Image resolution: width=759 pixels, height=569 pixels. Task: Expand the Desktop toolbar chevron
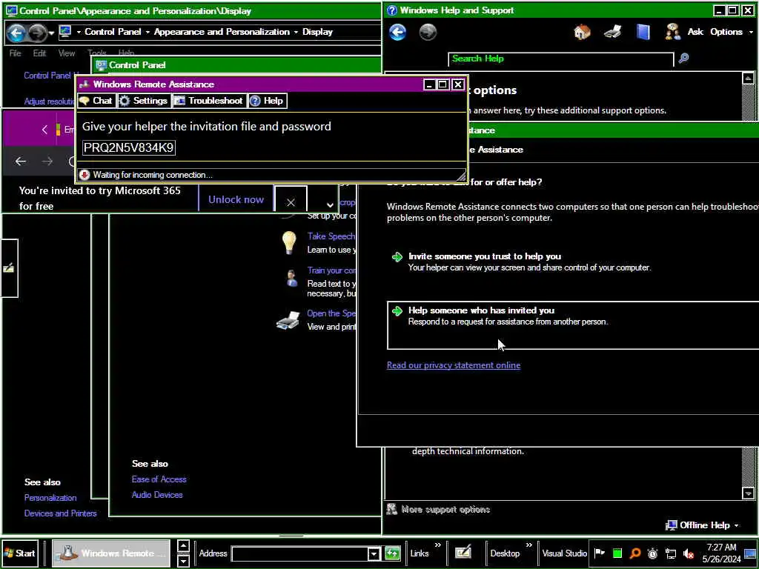tap(528, 545)
